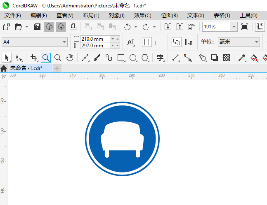Open the 效果(C) menu
This screenshot has height=205, width=267.
(142, 15)
